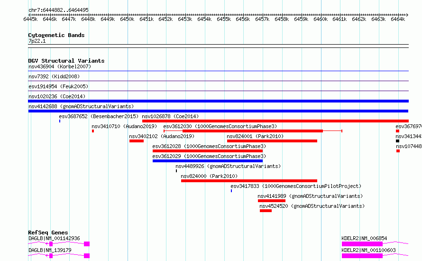
Task: Click the nsv1020236 (Coe2014) text label
Action: click(57, 96)
